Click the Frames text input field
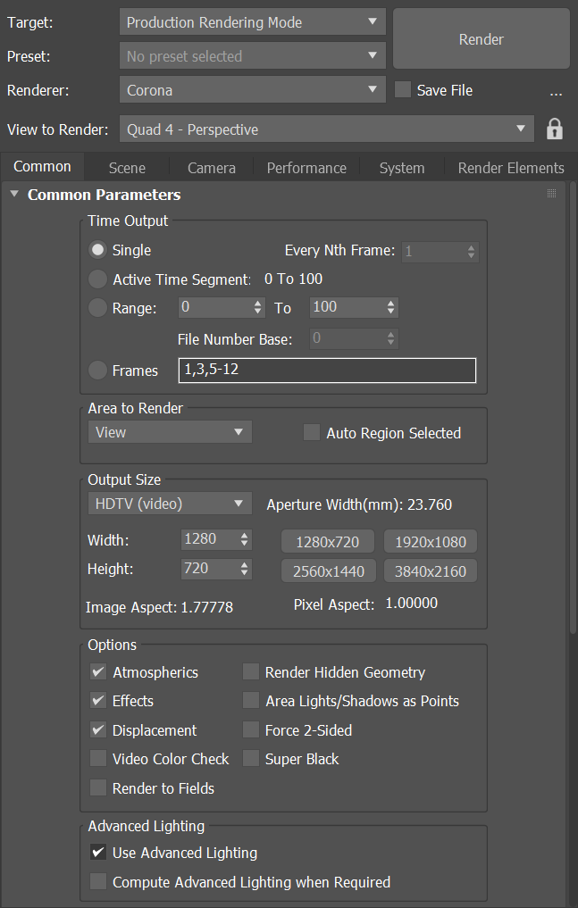Screen dimensions: 578x908 [x=327, y=370]
